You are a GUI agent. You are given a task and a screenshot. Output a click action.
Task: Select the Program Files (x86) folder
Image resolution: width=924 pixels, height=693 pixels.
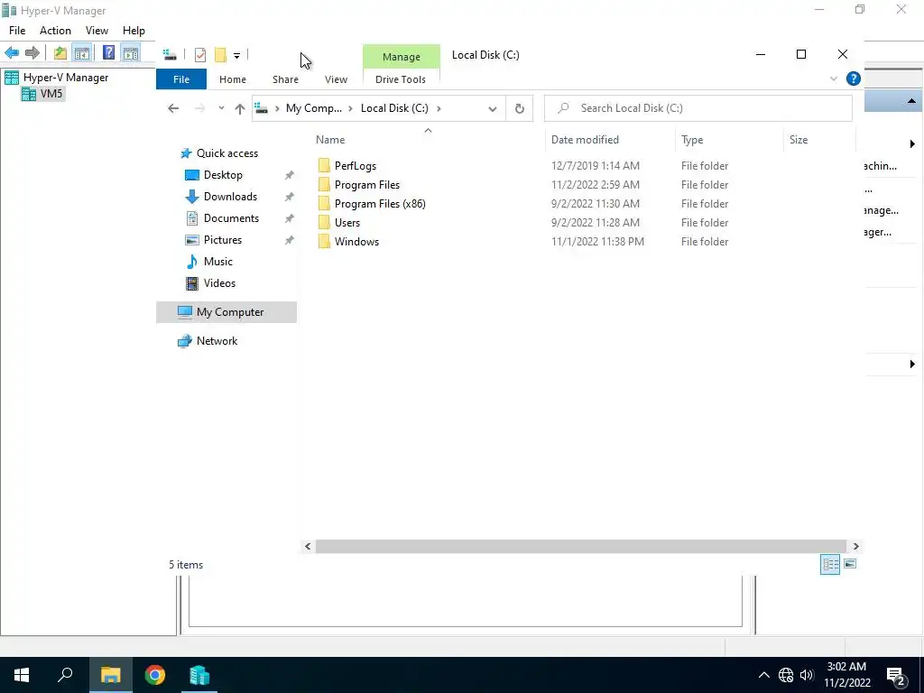click(x=380, y=204)
